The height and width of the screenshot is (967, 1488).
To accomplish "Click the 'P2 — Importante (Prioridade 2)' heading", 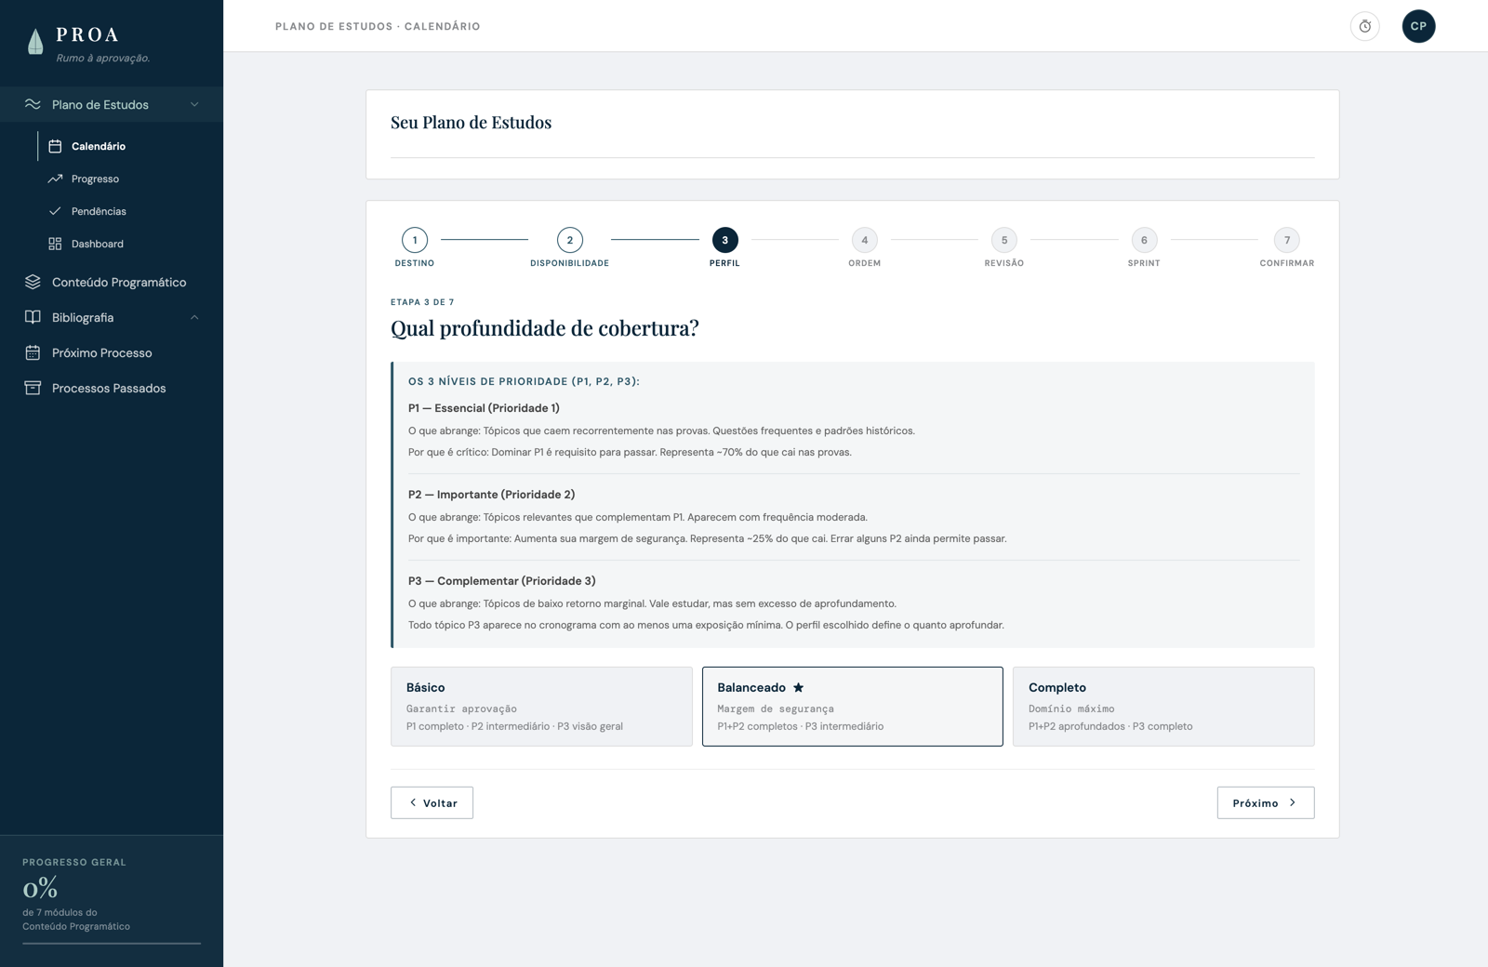I will pos(491,495).
